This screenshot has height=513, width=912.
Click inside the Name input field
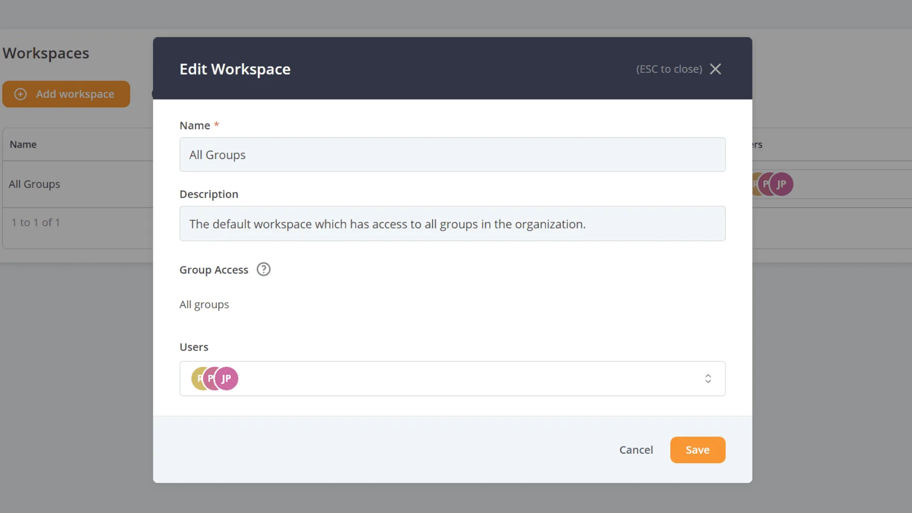[452, 154]
